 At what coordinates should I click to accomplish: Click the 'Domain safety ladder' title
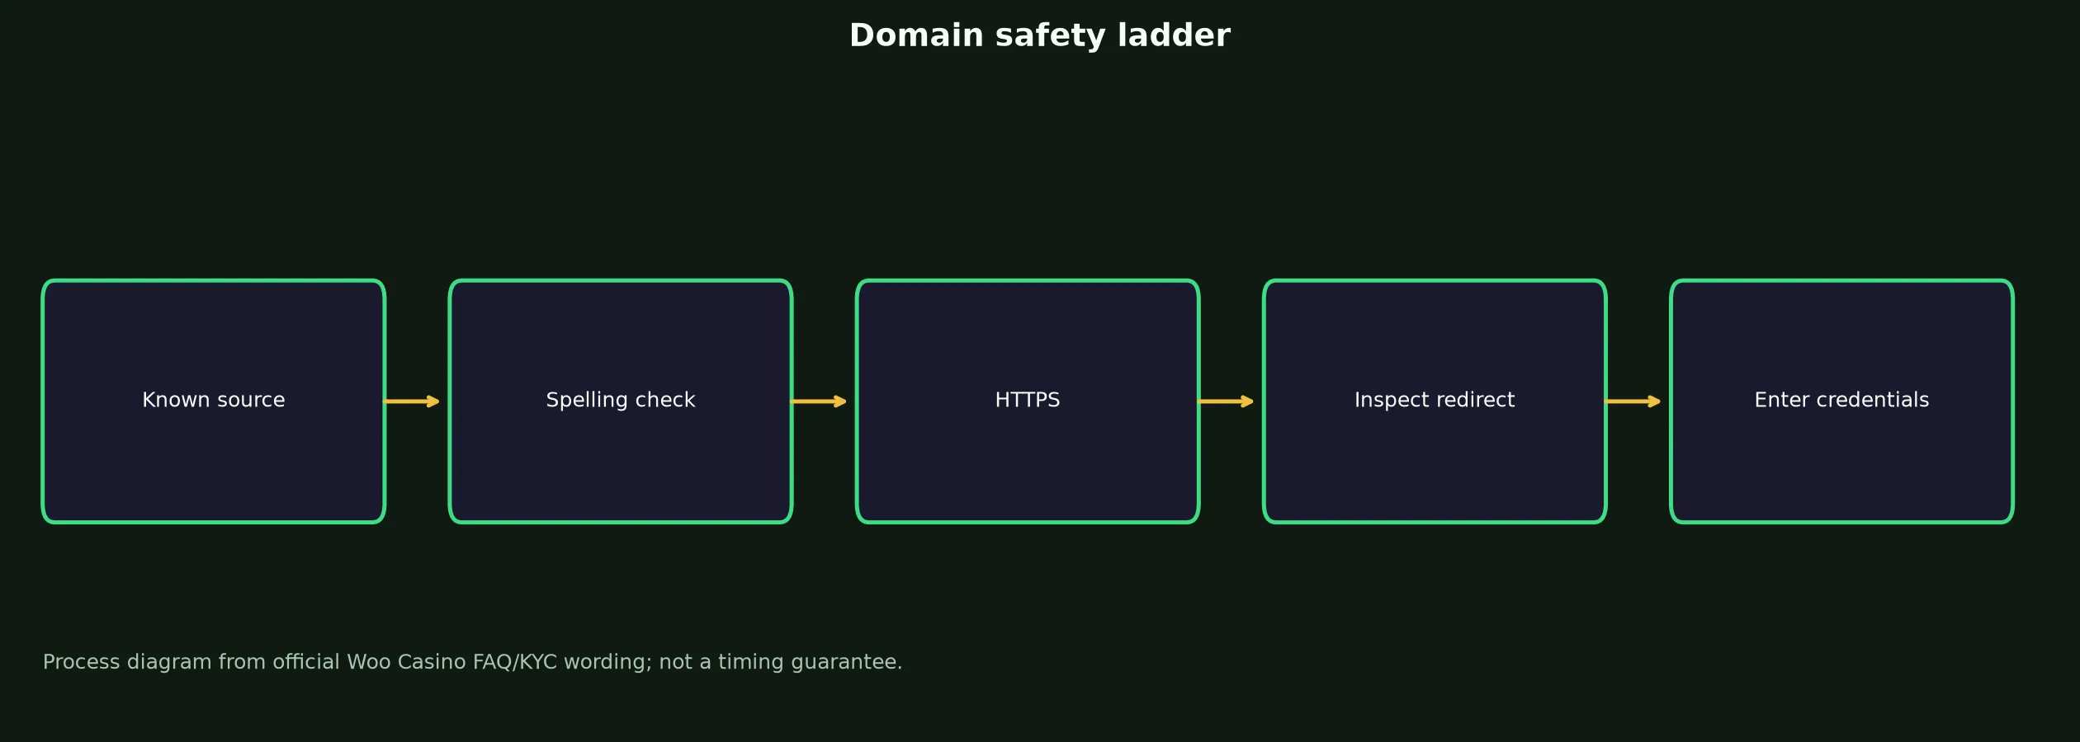coord(1039,35)
